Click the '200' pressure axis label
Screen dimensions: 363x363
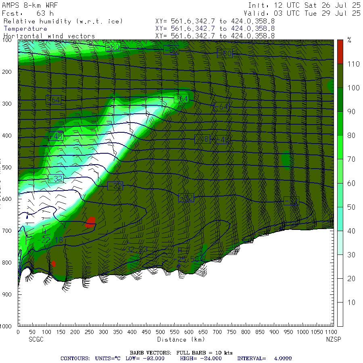(7, 72)
